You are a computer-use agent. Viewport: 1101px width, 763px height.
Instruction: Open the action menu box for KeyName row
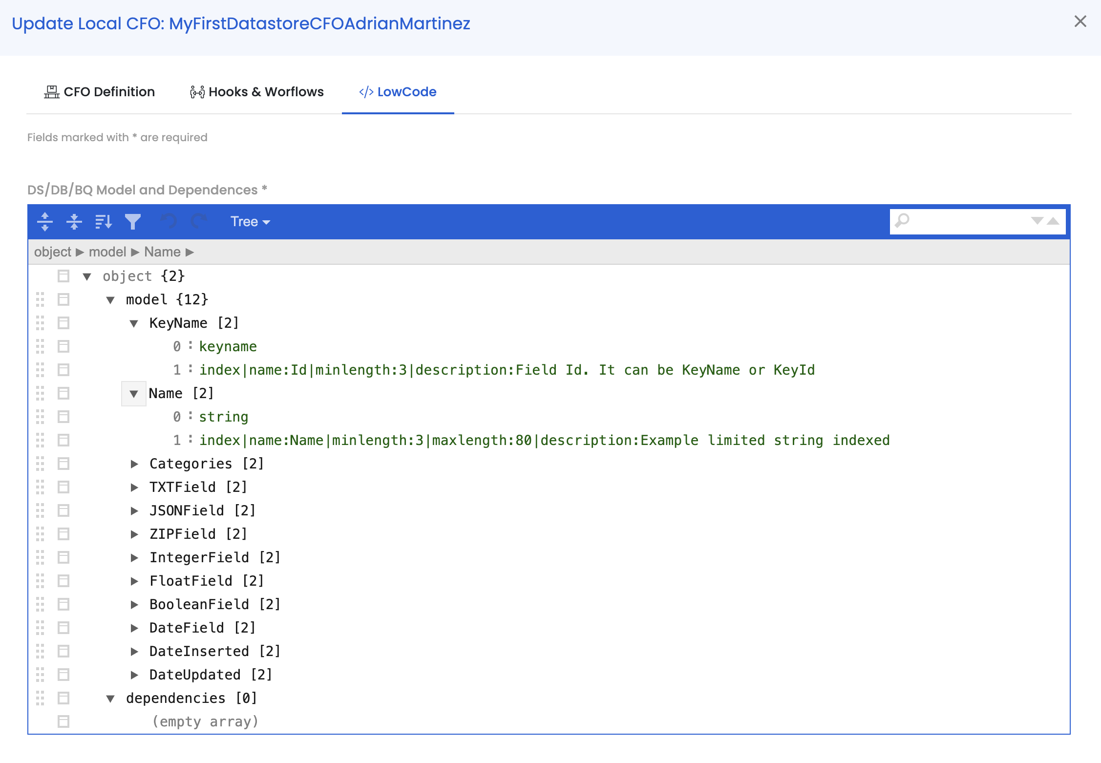[64, 323]
